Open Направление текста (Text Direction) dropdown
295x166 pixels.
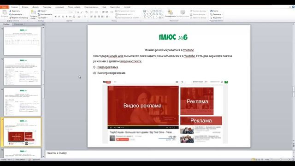point(126,11)
